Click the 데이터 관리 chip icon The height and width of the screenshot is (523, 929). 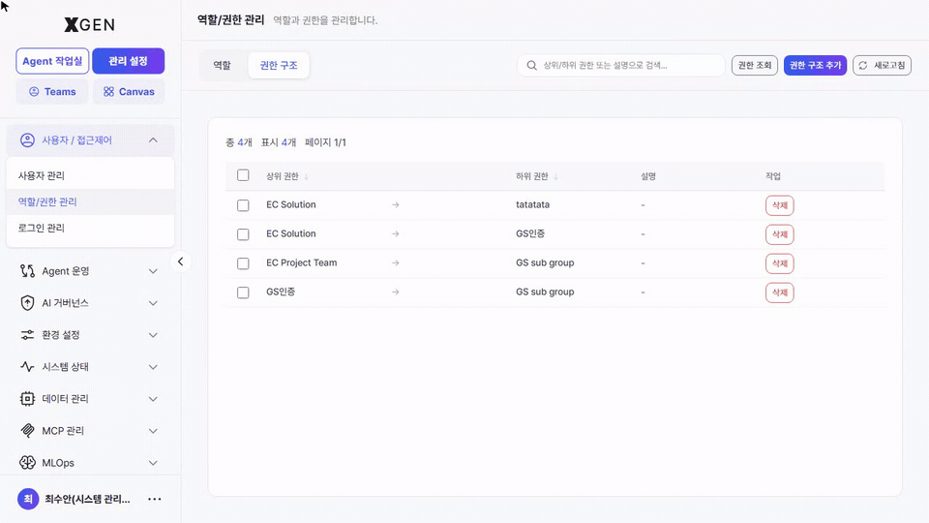pyautogui.click(x=27, y=398)
